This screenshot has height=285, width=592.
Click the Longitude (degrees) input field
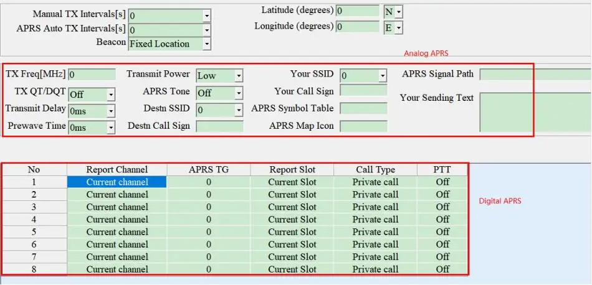pyautogui.click(x=358, y=26)
